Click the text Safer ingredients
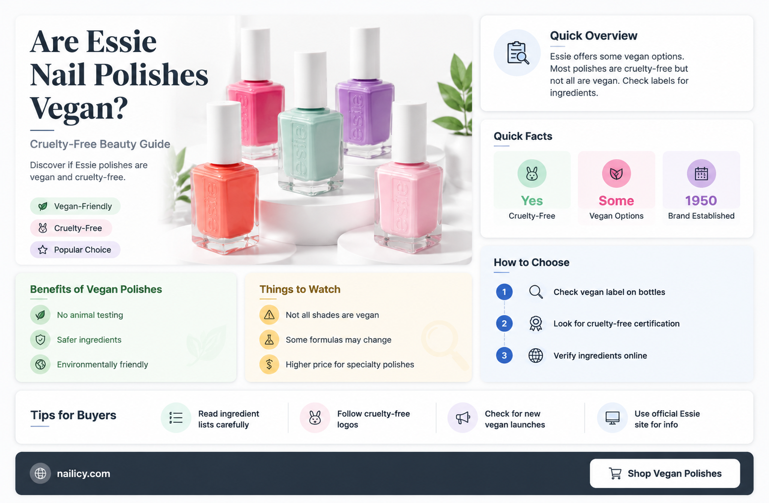 tap(89, 340)
